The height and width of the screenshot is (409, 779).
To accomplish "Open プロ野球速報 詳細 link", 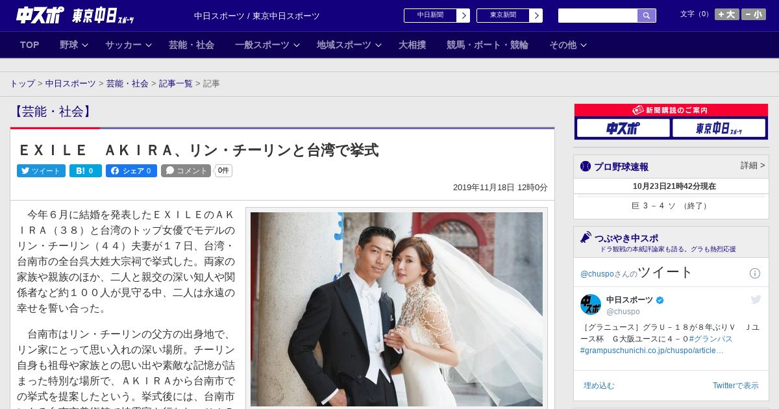I will (x=752, y=166).
